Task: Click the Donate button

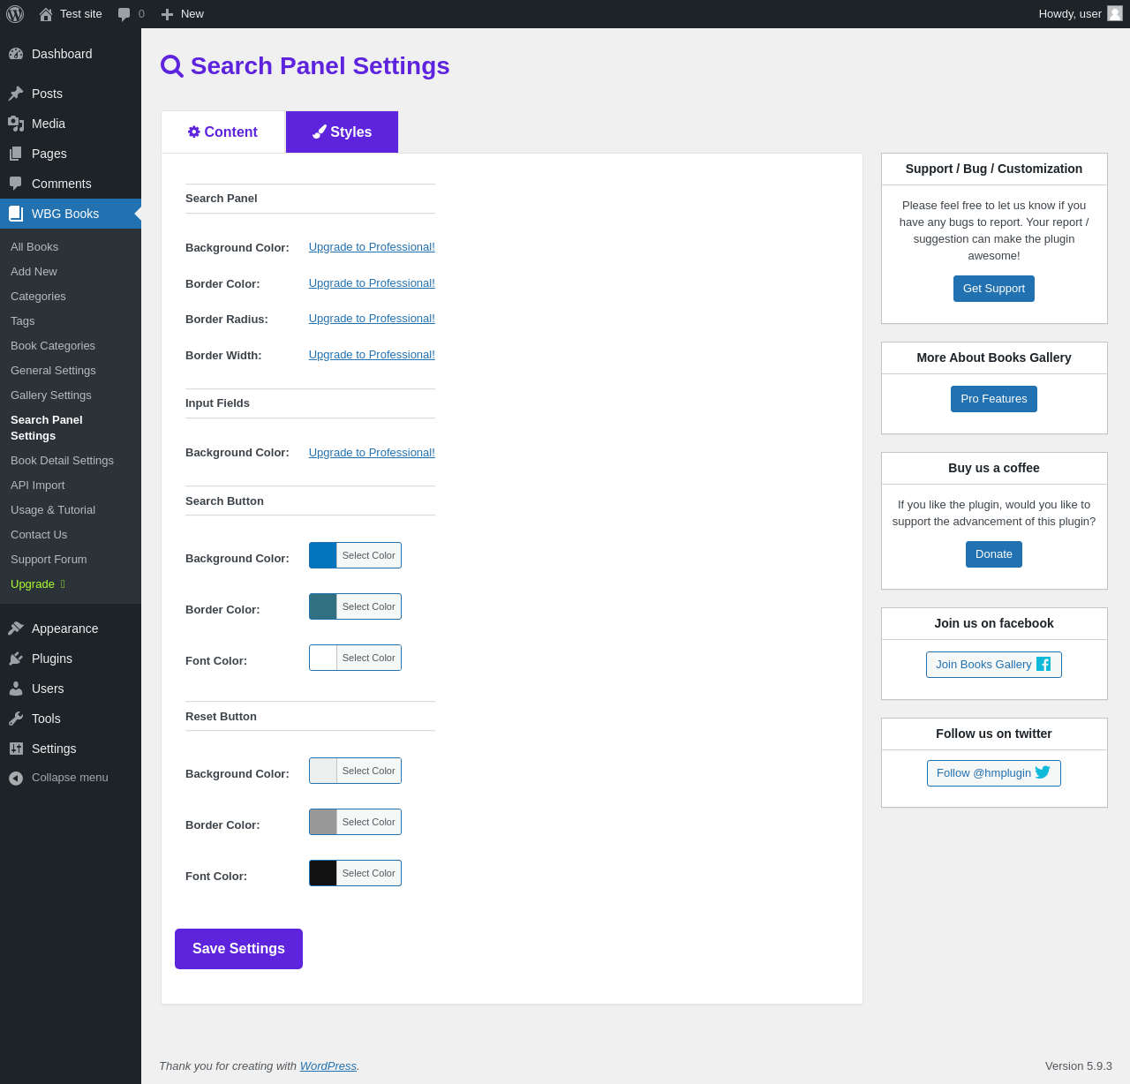Action: click(x=994, y=554)
